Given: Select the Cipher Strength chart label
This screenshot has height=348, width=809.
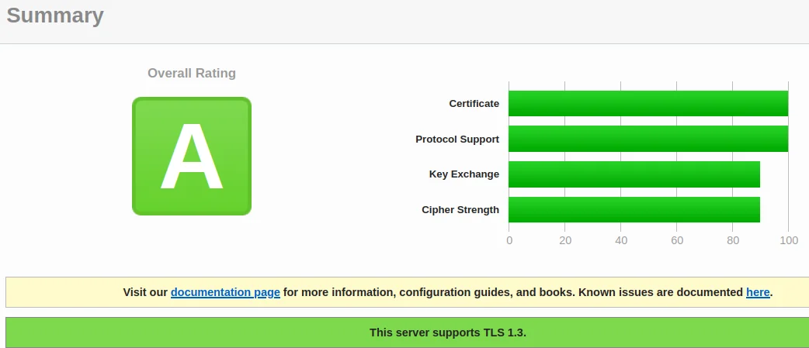Looking at the screenshot, I should tap(460, 210).
